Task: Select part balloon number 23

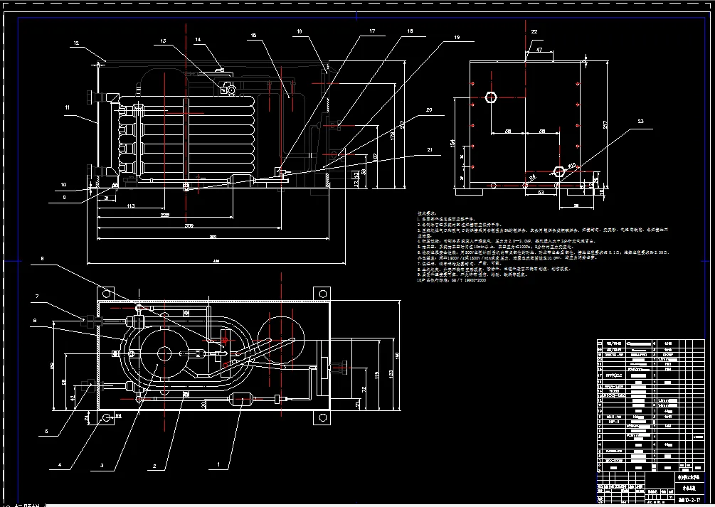Action: [x=641, y=122]
